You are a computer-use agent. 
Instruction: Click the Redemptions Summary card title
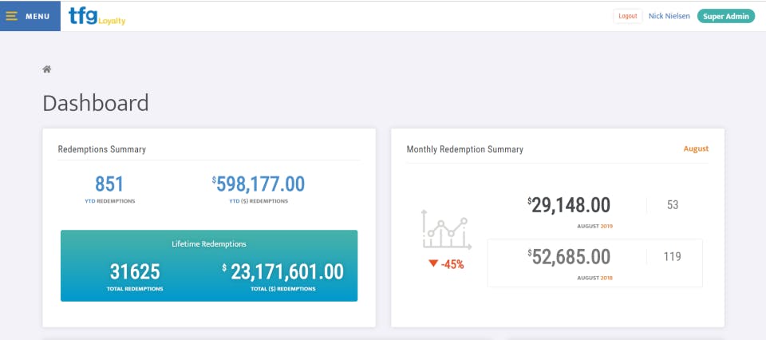(x=102, y=149)
